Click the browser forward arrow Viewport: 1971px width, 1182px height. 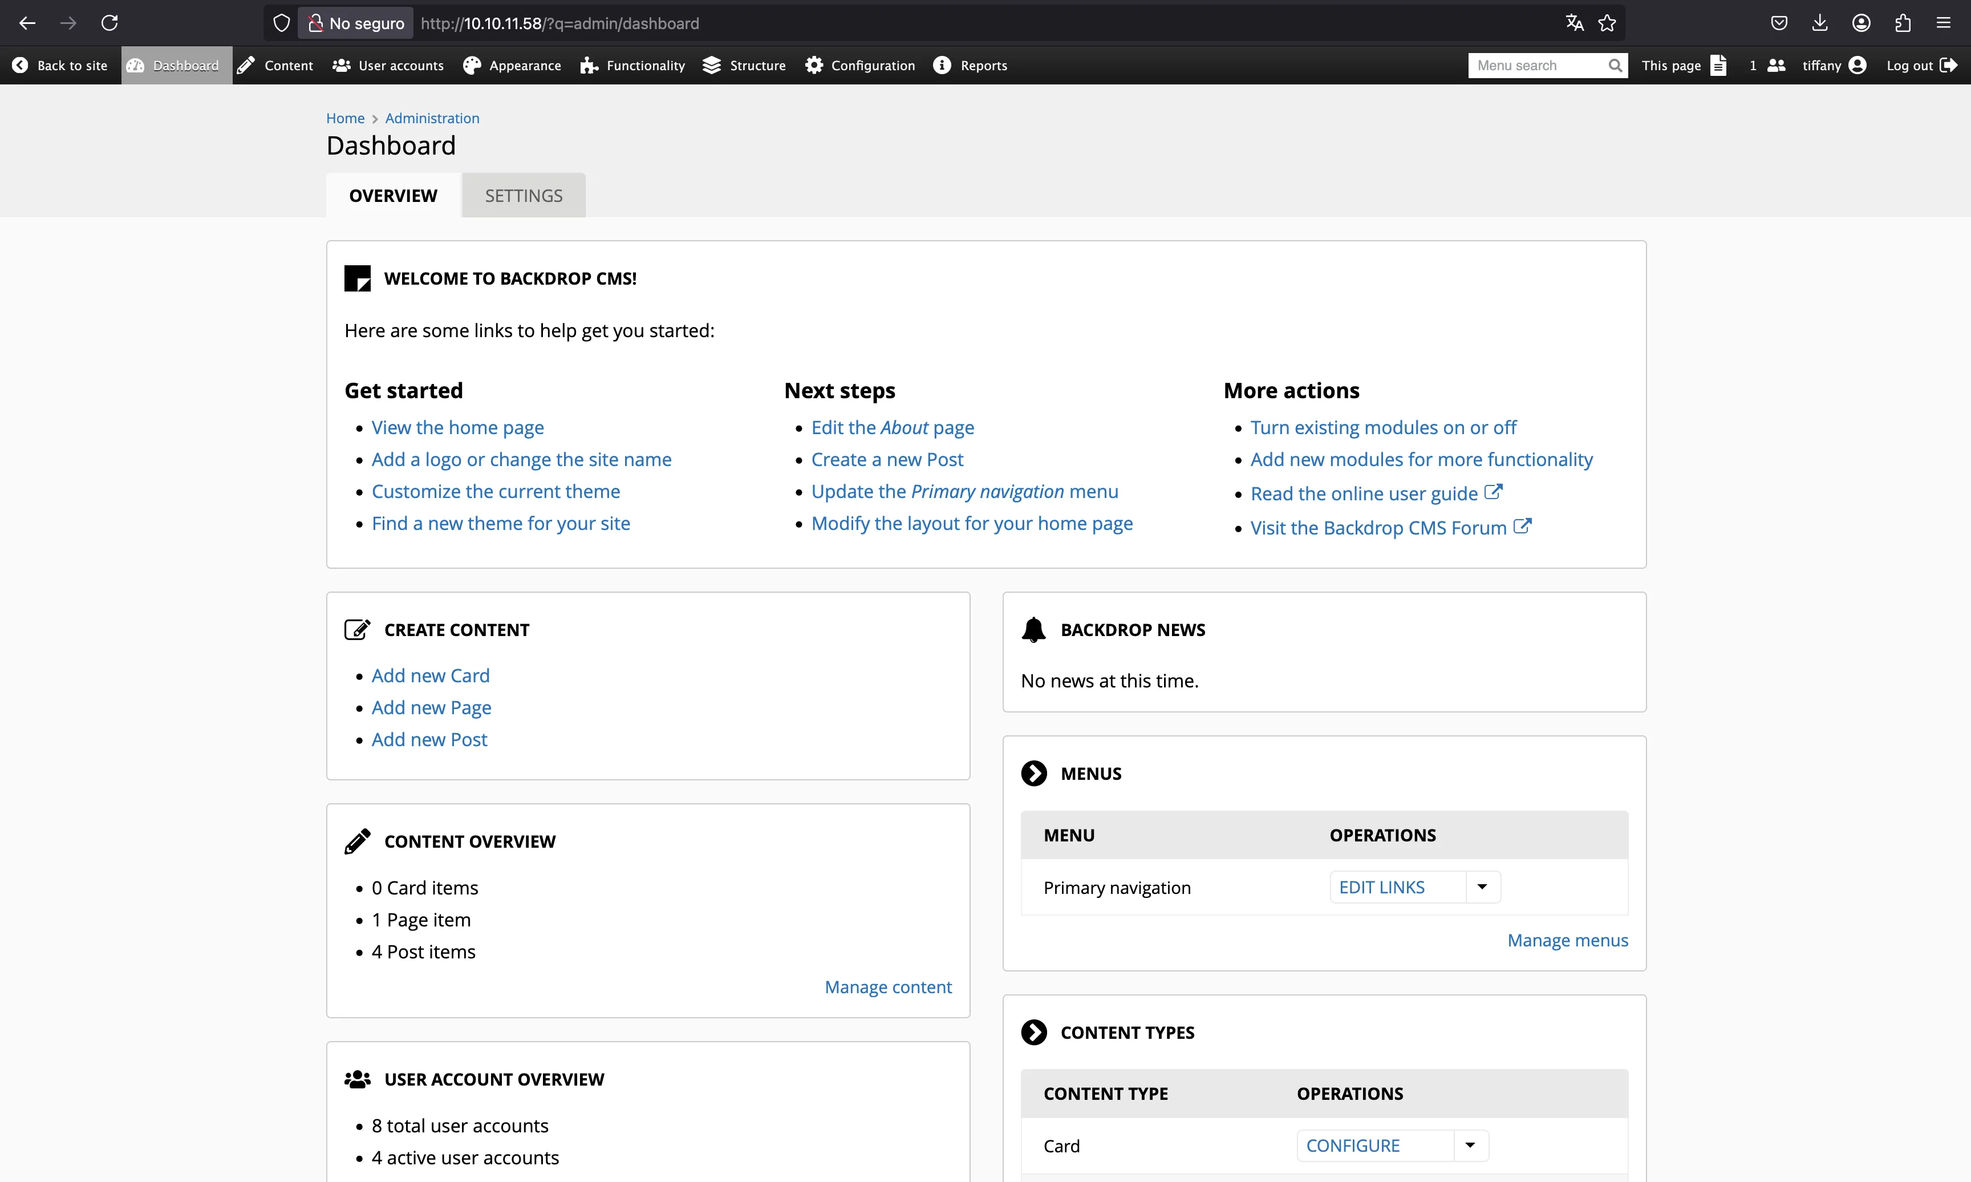pos(68,23)
